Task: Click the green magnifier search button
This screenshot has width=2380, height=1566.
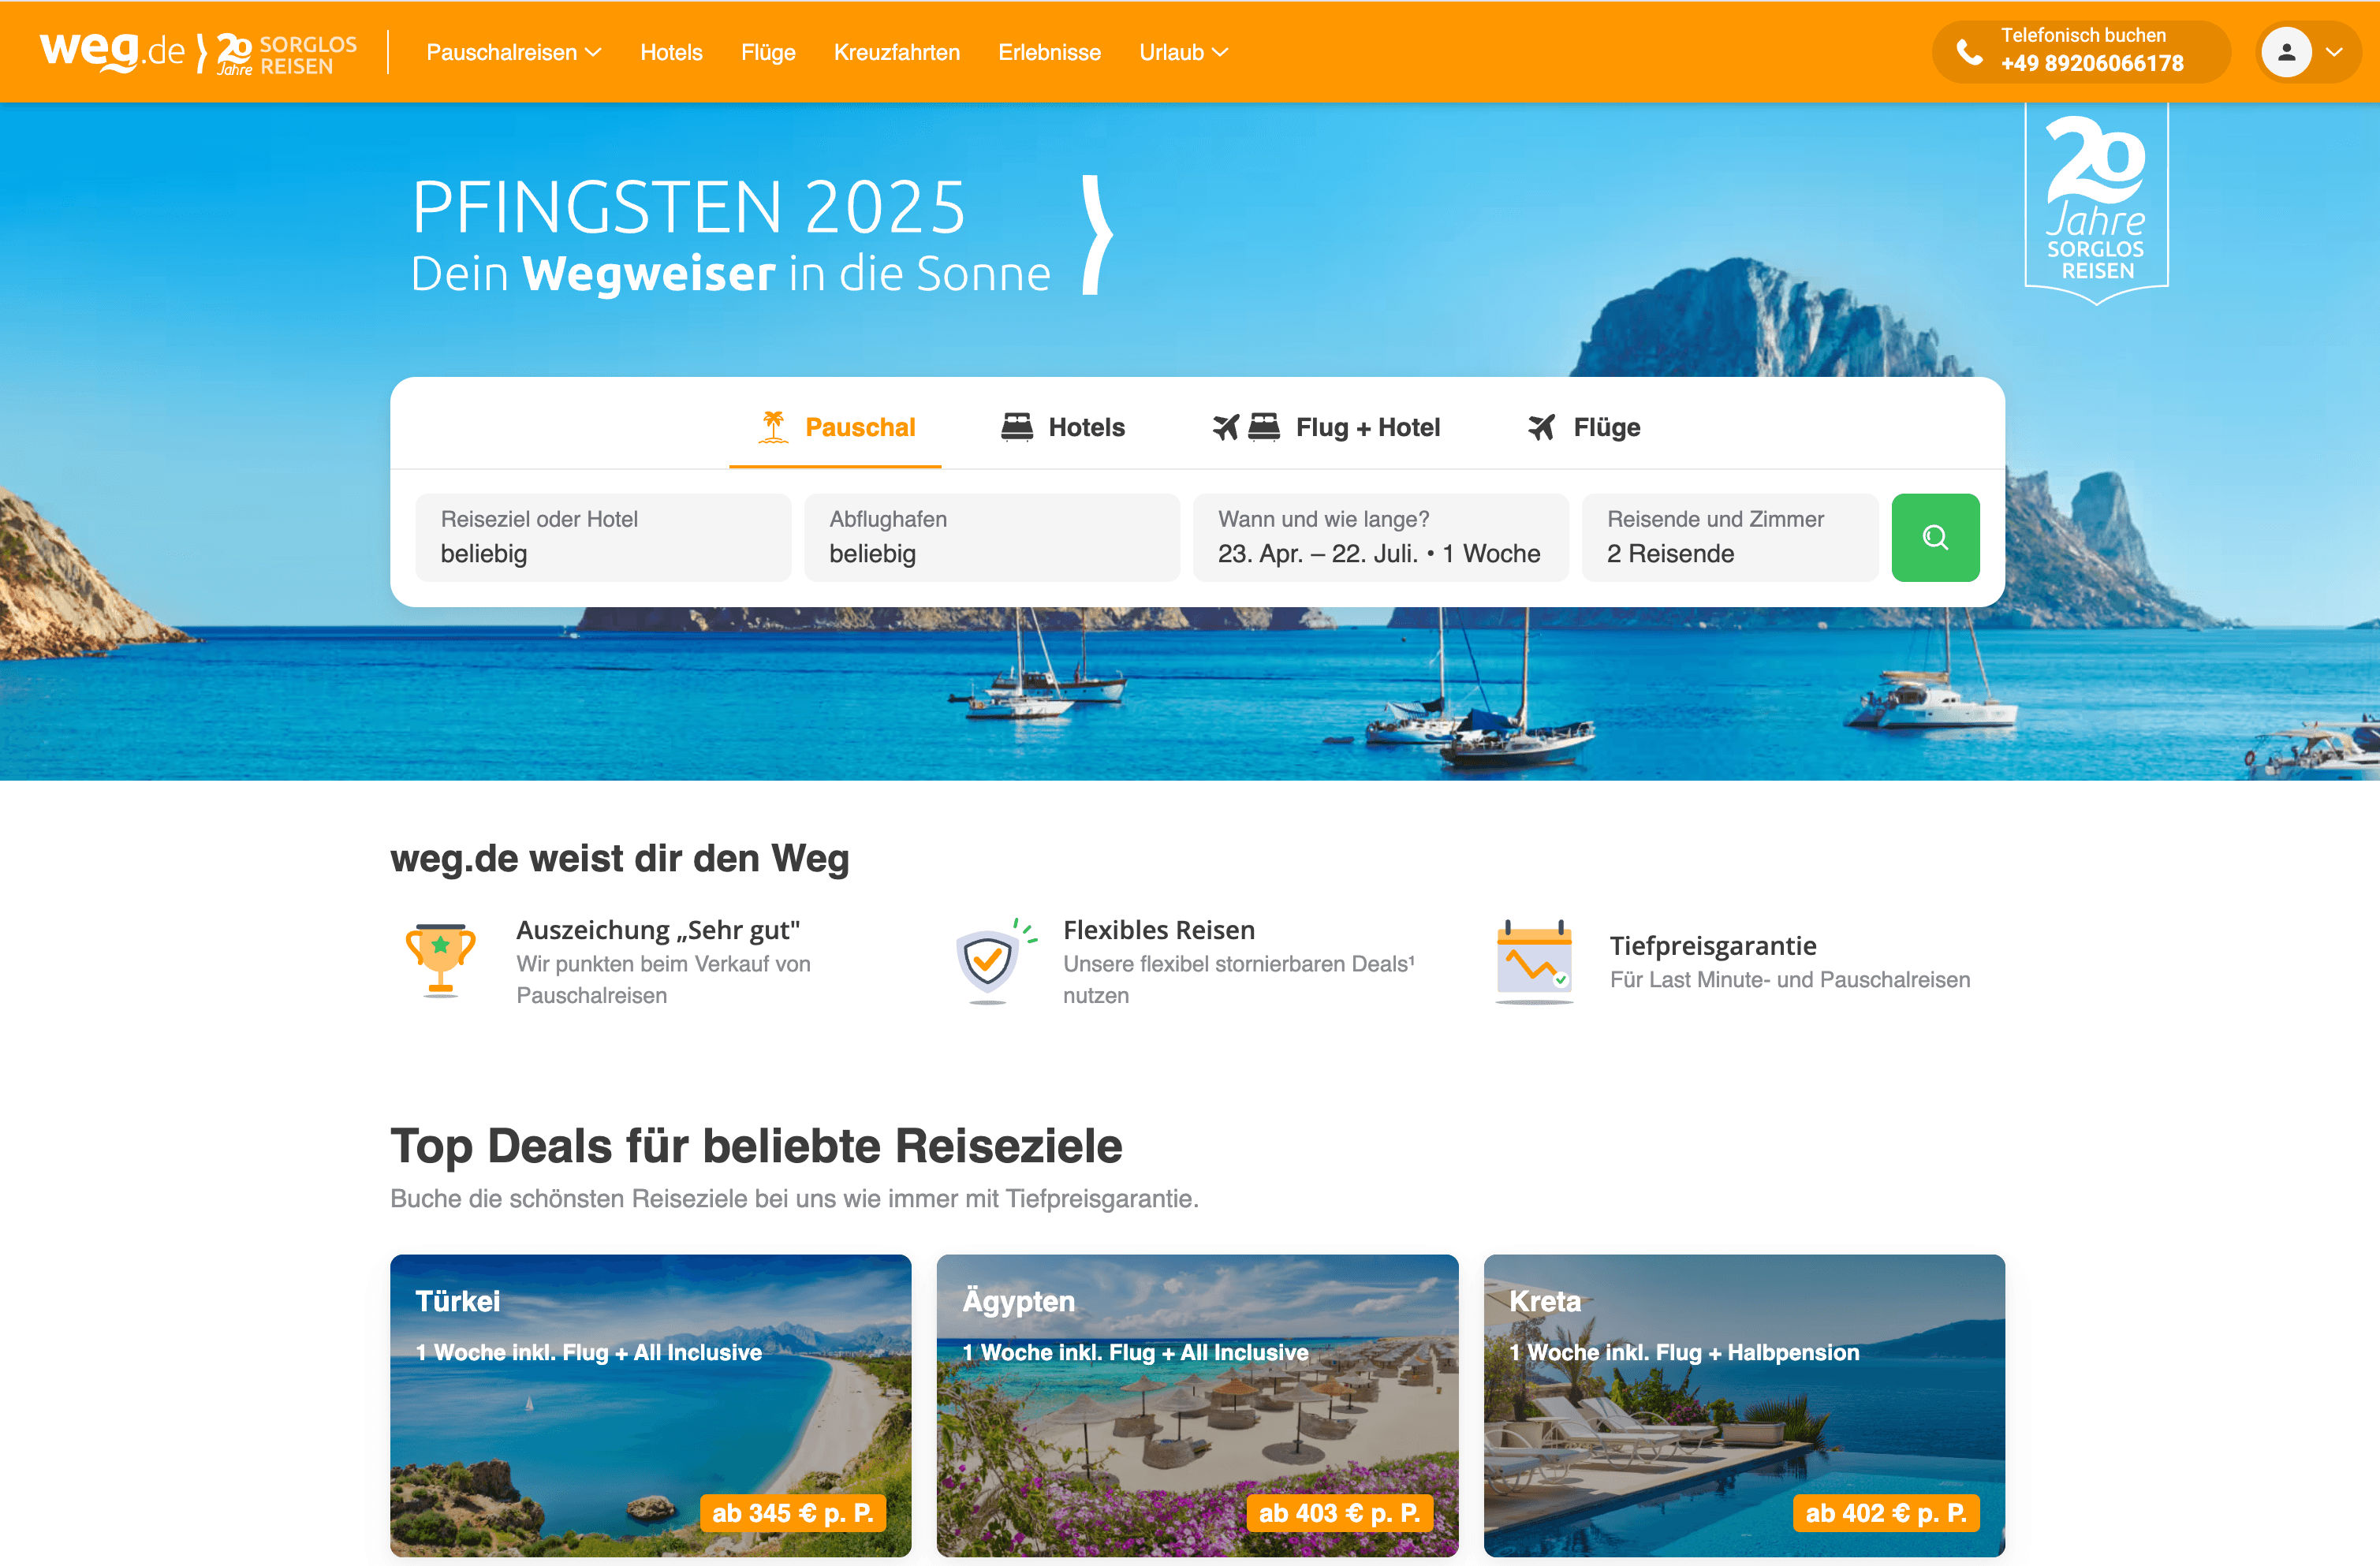Action: click(x=1935, y=537)
